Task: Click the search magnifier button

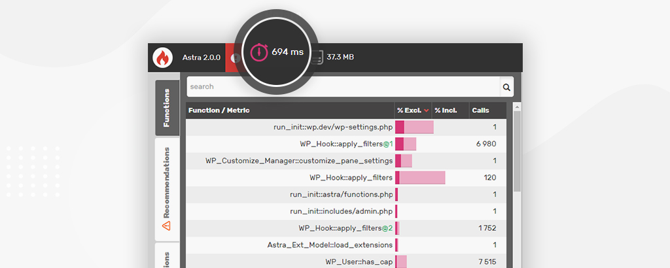Action: point(507,87)
